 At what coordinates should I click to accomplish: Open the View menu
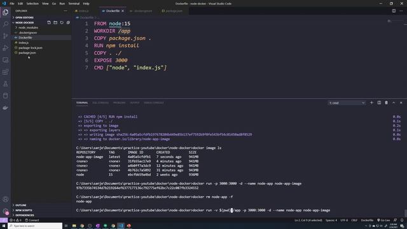(x=45, y=4)
